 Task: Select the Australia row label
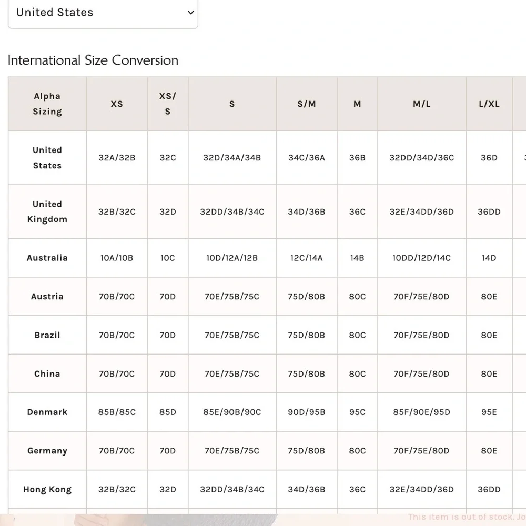pyautogui.click(x=47, y=258)
